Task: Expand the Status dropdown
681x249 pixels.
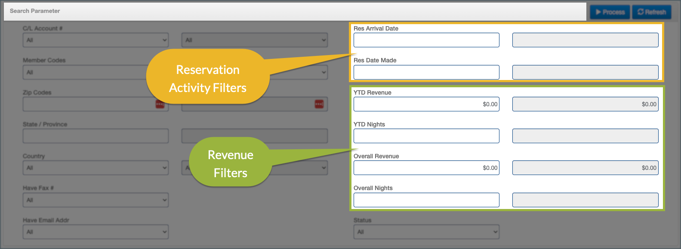Action: (x=426, y=232)
